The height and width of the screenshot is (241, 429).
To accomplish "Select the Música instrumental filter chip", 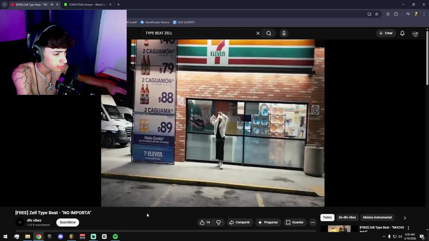I will 377,217.
